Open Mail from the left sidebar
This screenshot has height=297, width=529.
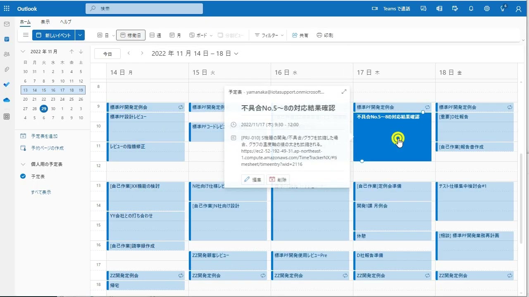(x=7, y=24)
